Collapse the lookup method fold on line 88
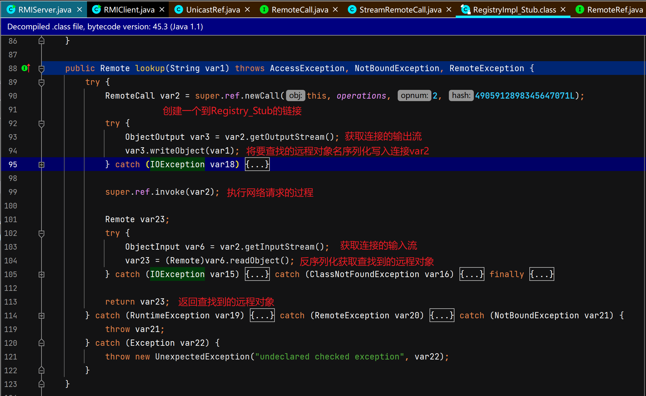Screen dimensions: 646x396 click(41, 68)
